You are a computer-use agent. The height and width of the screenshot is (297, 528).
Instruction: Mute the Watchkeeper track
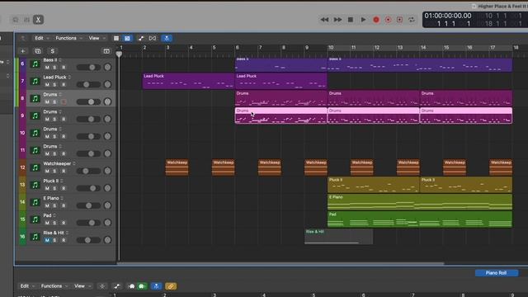pos(47,171)
